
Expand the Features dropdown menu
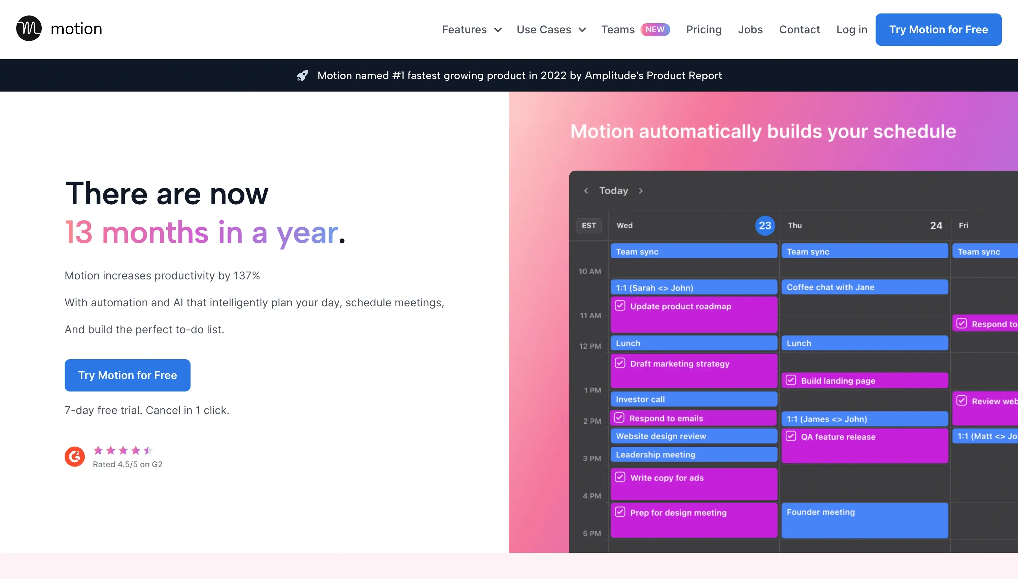point(472,29)
